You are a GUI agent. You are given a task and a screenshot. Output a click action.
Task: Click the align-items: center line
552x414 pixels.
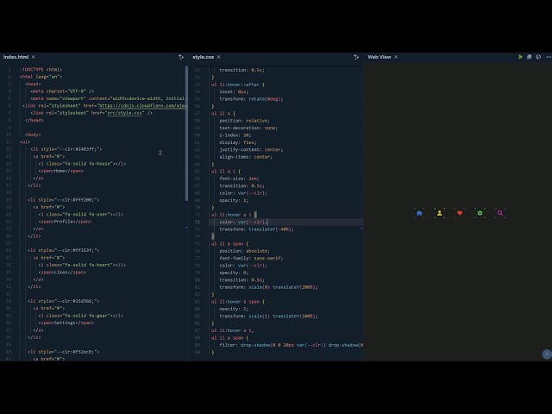(246, 157)
